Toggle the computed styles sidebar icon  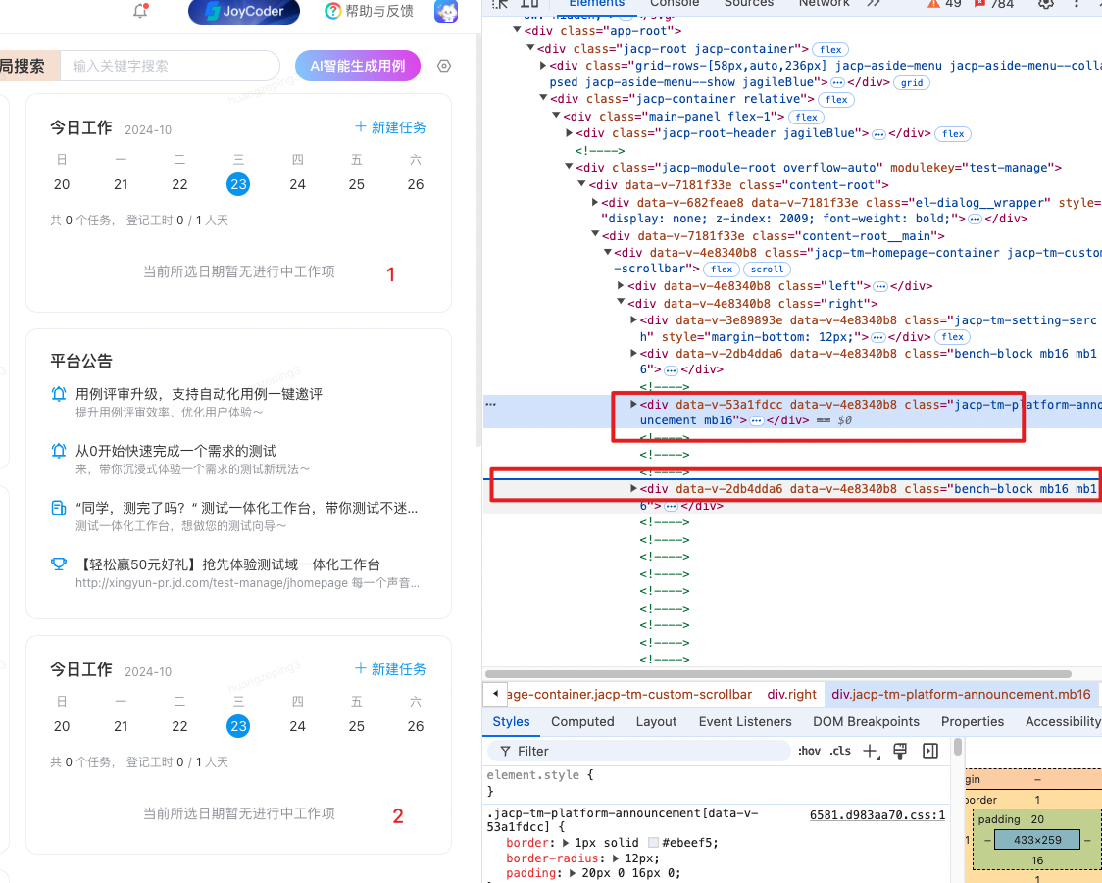point(930,751)
